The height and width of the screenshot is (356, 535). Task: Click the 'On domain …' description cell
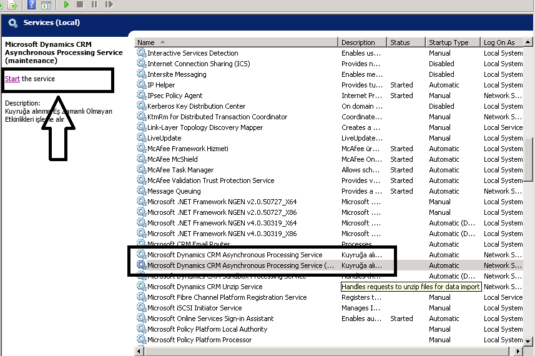click(362, 106)
